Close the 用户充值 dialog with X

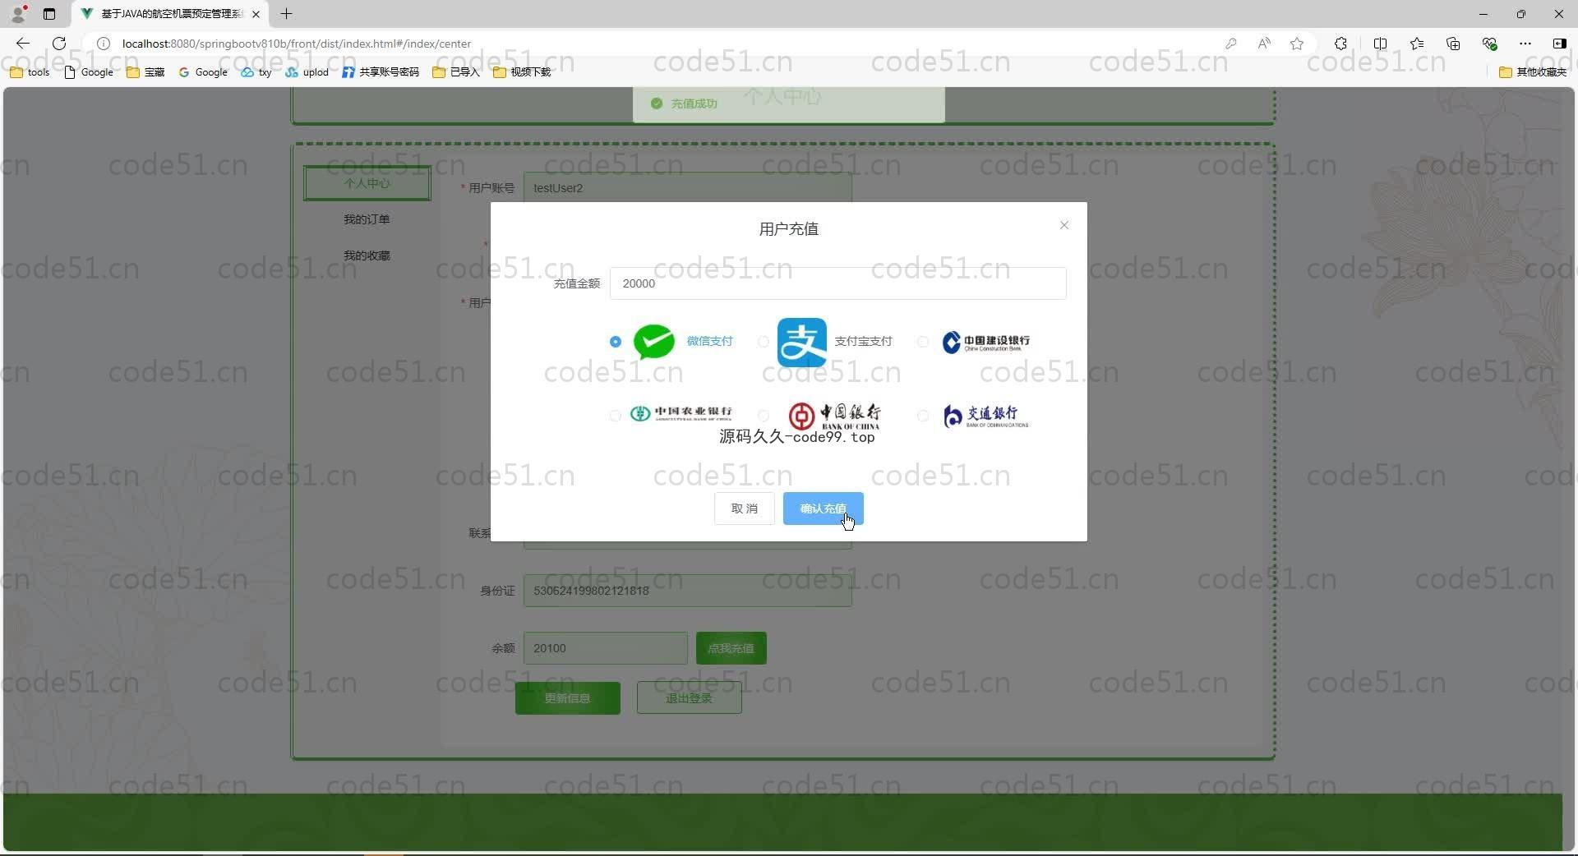1064,225
